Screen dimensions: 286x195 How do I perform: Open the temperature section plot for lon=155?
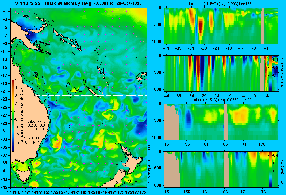(221, 26)
